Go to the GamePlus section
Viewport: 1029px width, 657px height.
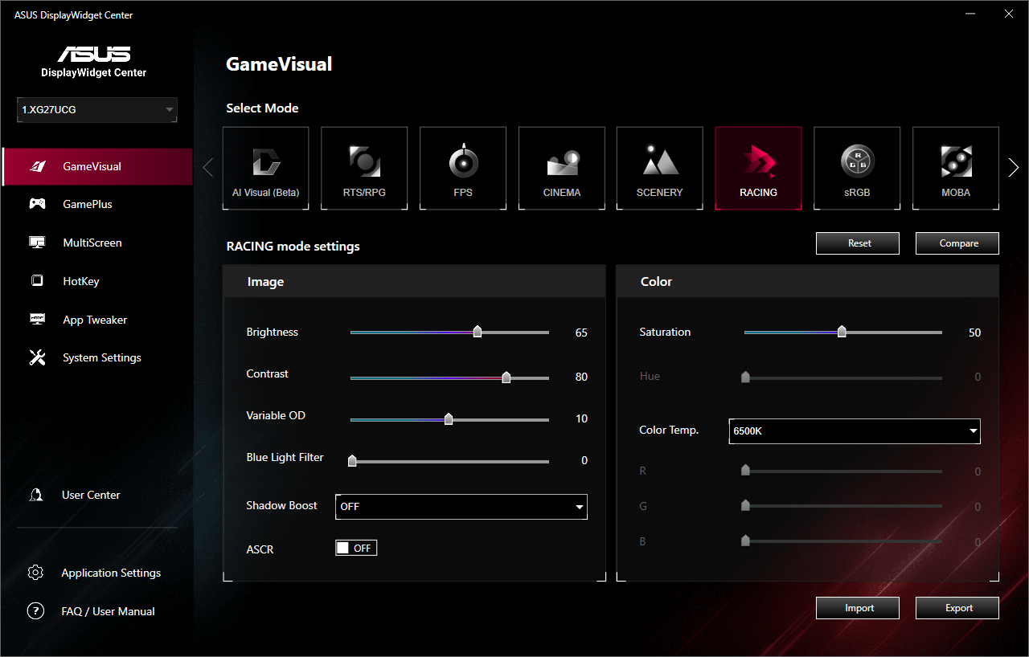click(x=88, y=204)
